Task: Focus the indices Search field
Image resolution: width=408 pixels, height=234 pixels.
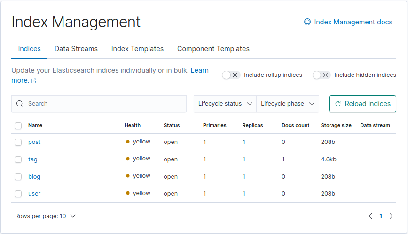Action: [103, 104]
